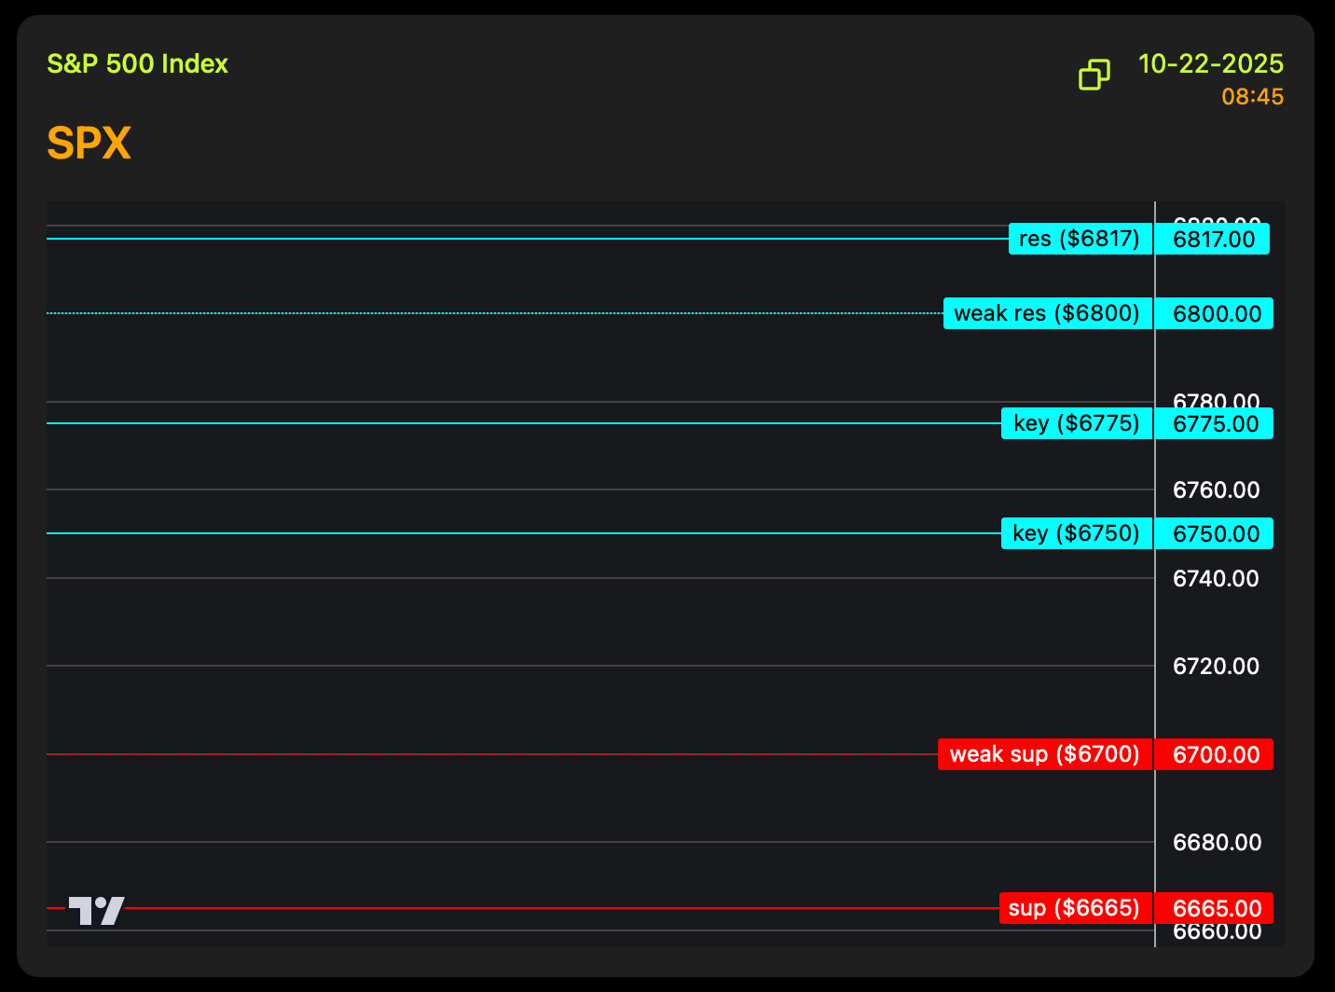The height and width of the screenshot is (992, 1335).
Task: Click the SPX ticker symbol
Action: point(89,144)
